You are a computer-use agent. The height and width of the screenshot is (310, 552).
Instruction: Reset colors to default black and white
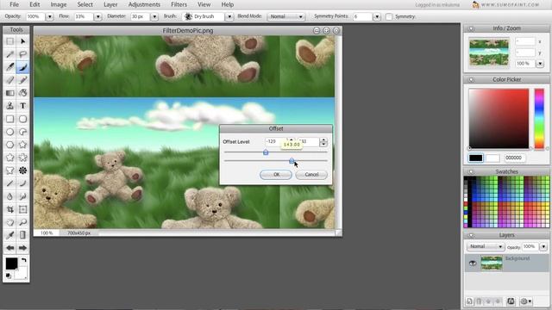coord(8,276)
